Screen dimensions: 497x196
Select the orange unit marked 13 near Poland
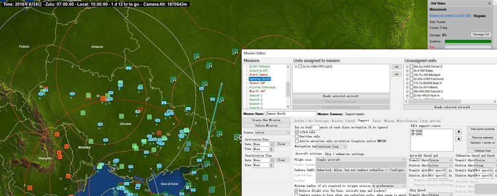46,89
